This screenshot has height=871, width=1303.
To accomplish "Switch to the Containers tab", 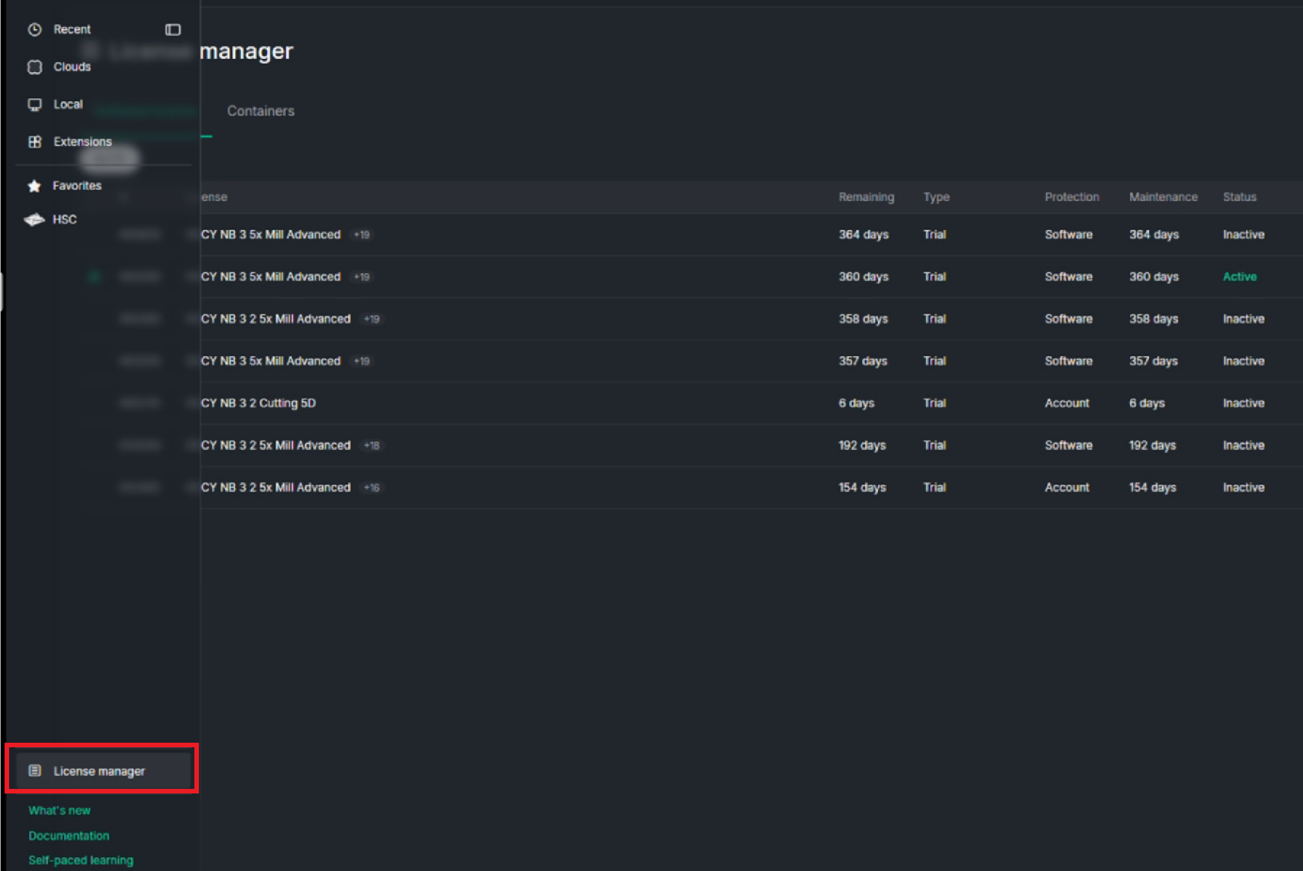I will (x=260, y=111).
